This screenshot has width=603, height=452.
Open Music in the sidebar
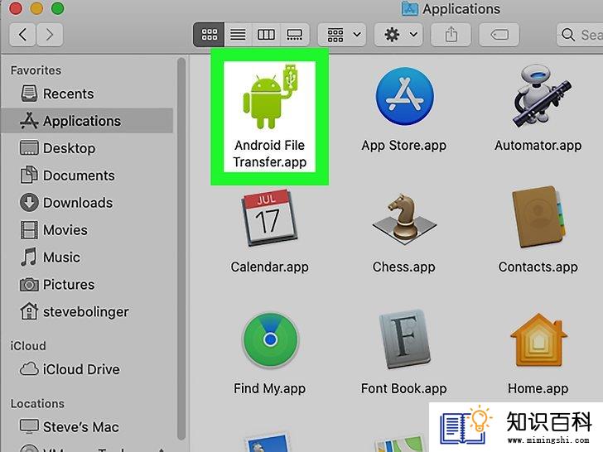coord(87,257)
